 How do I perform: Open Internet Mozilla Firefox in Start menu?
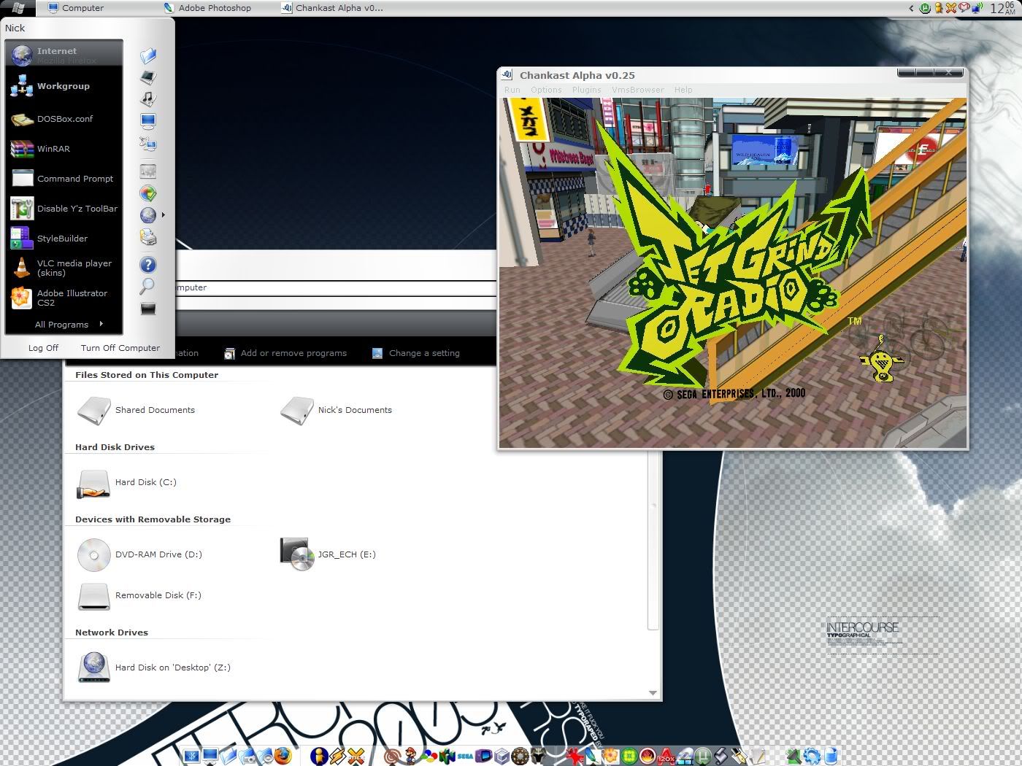pyautogui.click(x=64, y=55)
